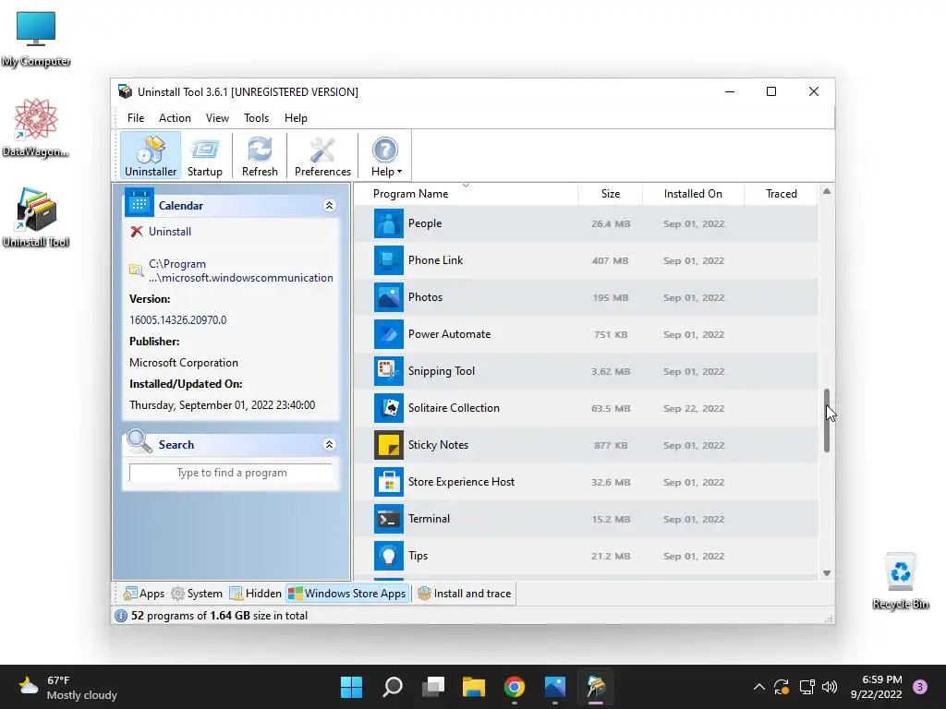Select the Solitaire Collection app icon

click(389, 408)
